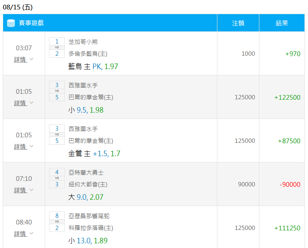
Task: Click the coin stack icon in the header
Action: (x=11, y=23)
